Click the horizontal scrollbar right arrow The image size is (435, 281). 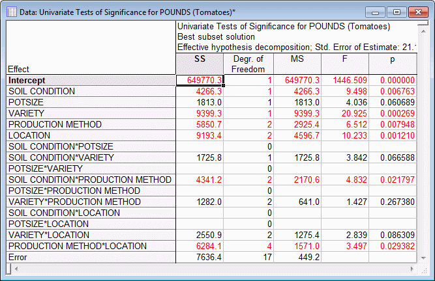tap(411, 269)
